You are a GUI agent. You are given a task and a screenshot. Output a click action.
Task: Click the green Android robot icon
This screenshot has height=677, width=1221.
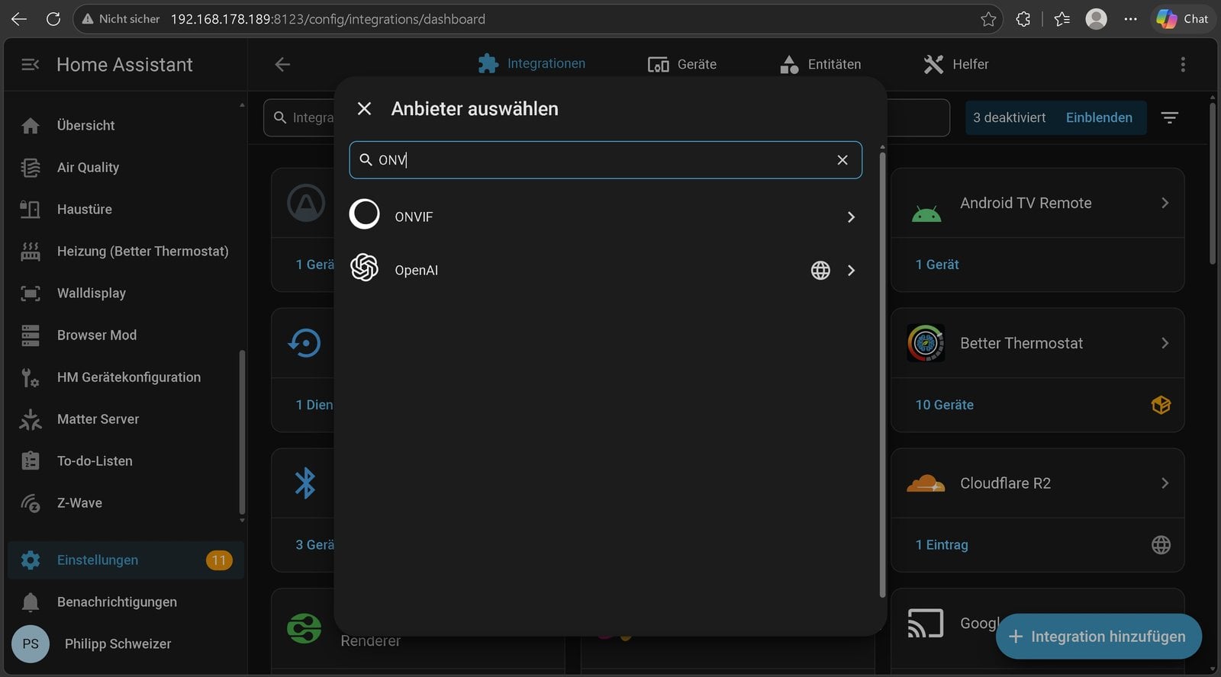(926, 213)
